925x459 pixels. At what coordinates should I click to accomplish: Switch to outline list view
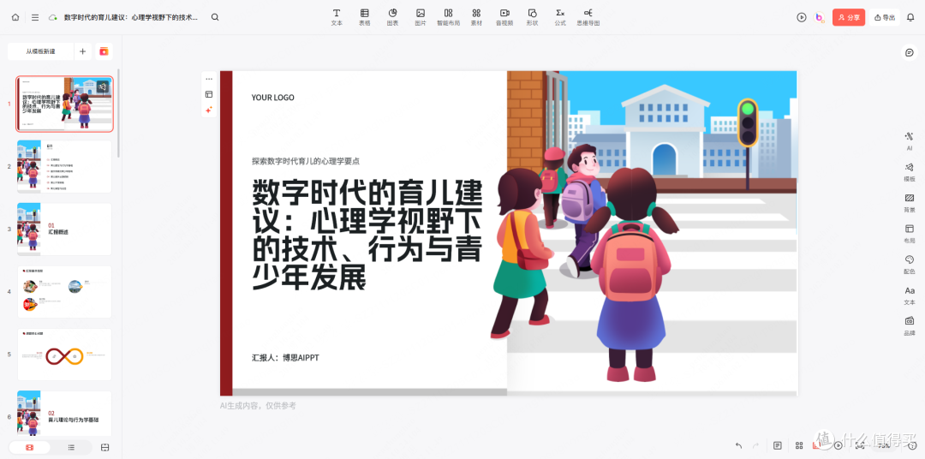(71, 447)
